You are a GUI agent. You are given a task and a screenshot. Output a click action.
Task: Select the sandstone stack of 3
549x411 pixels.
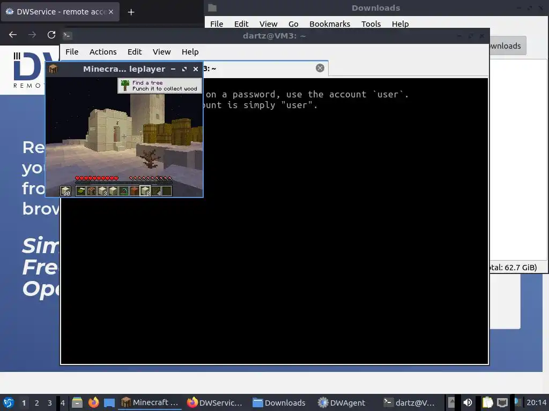(102, 191)
